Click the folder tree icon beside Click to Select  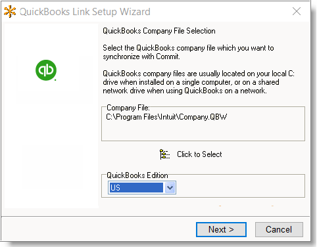click(164, 154)
